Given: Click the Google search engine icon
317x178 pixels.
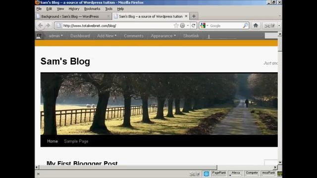Looking at the screenshot, I should pos(203,25).
